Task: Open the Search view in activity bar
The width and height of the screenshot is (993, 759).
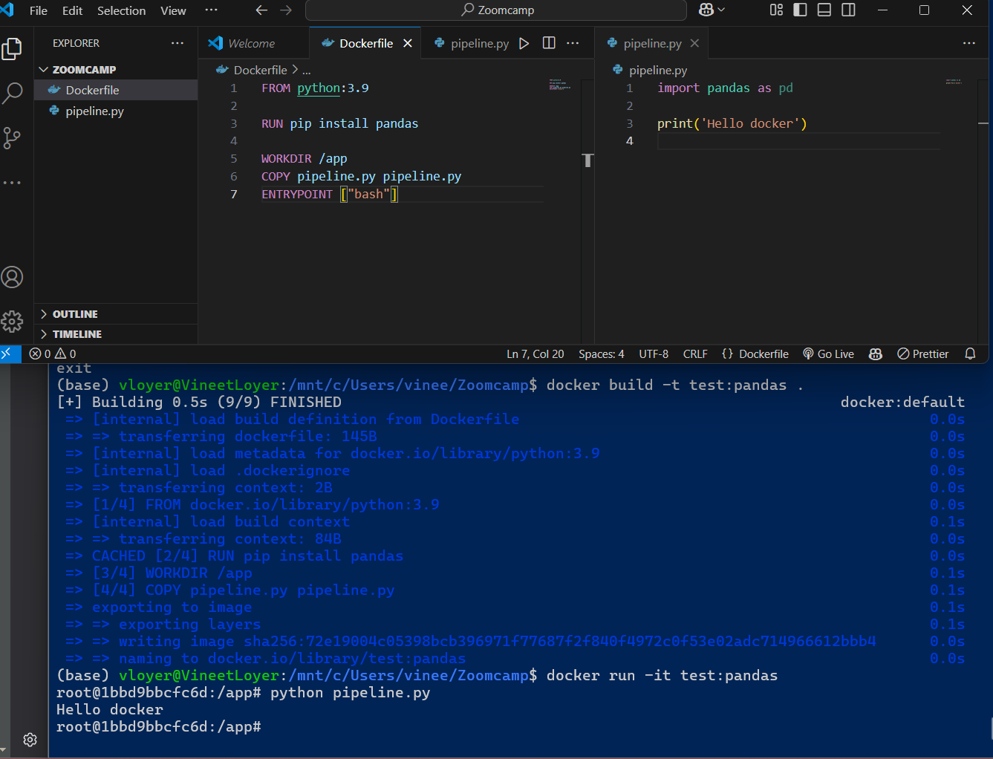Action: [x=13, y=93]
